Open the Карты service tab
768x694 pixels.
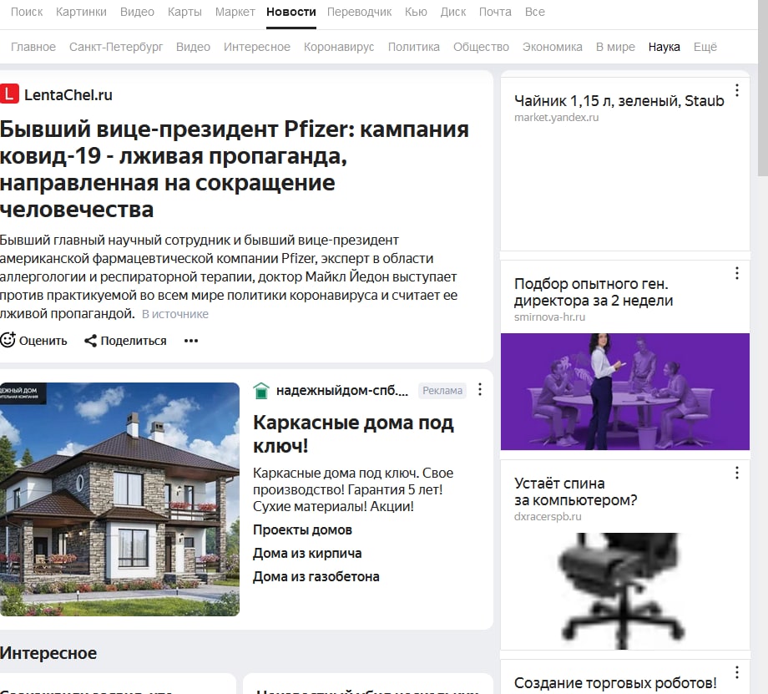[x=184, y=12]
